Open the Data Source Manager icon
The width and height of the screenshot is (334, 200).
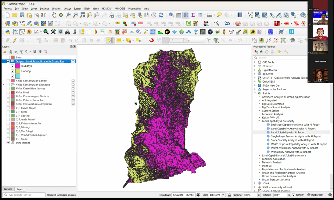click(x=8, y=23)
